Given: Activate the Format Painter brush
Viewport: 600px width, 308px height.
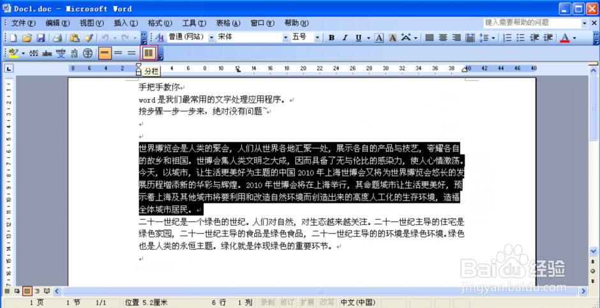Looking at the screenshot, I should coord(88,38).
